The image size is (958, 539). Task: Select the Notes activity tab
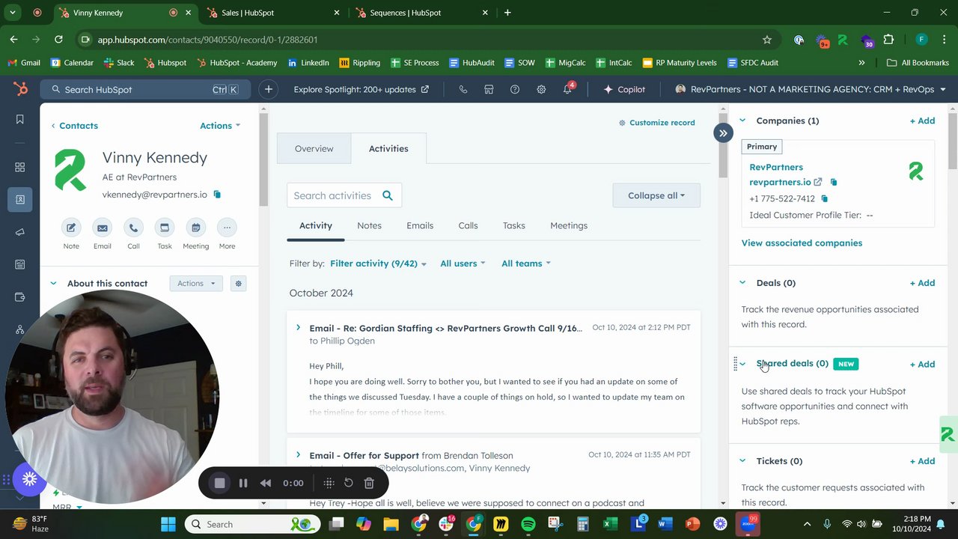369,225
